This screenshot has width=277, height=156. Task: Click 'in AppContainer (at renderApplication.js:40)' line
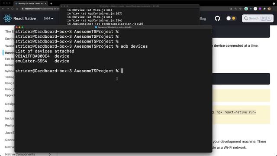tap(105, 24)
